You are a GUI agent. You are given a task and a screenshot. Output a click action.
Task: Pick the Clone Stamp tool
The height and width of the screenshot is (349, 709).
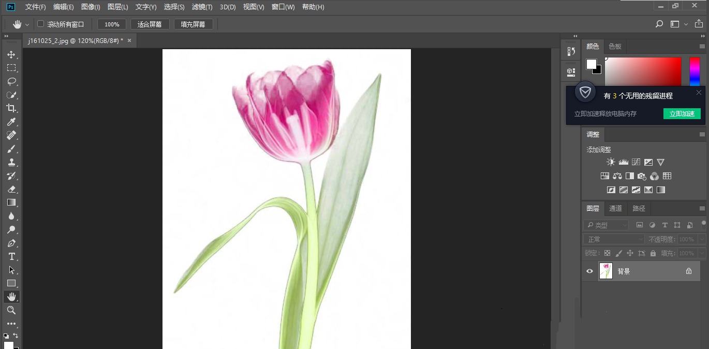(x=11, y=162)
